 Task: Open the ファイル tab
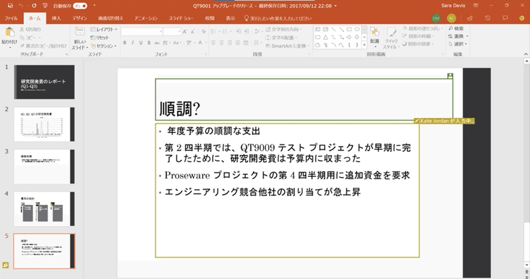coord(11,19)
